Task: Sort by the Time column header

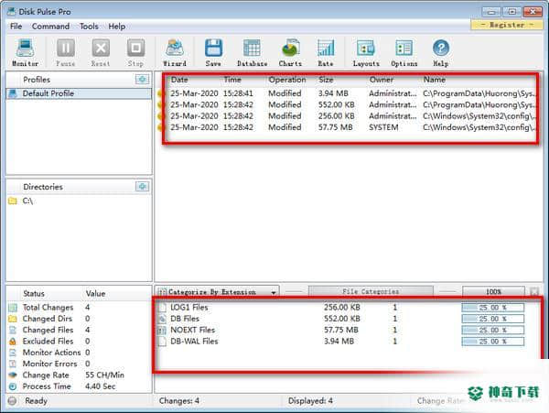Action: 232,80
